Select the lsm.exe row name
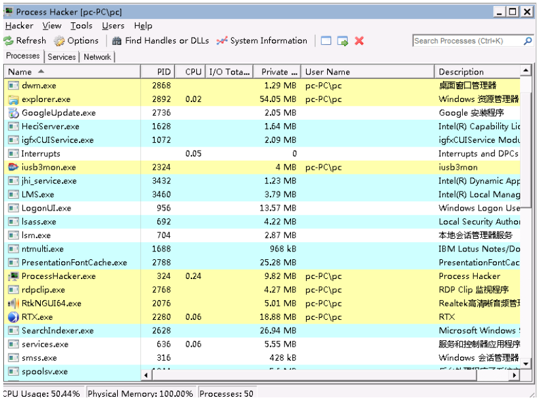543x404 pixels. click(36, 236)
